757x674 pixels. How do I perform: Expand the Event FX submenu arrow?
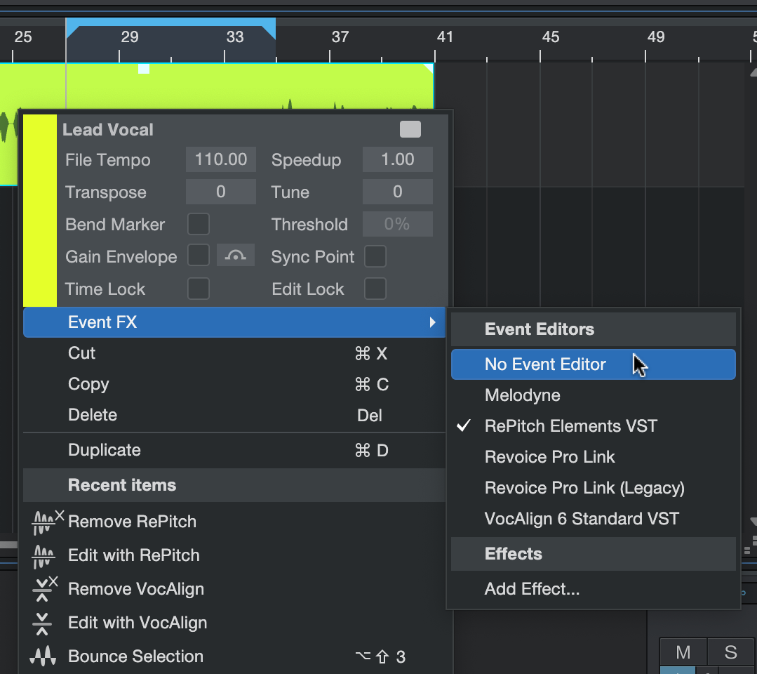pos(432,322)
